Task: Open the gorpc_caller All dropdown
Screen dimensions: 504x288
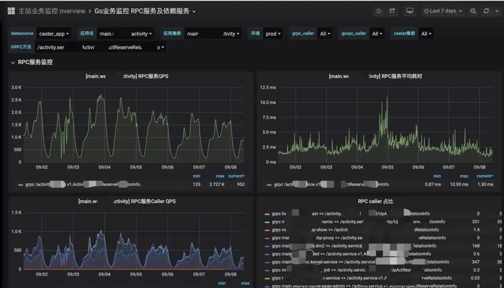Action: tap(378, 33)
